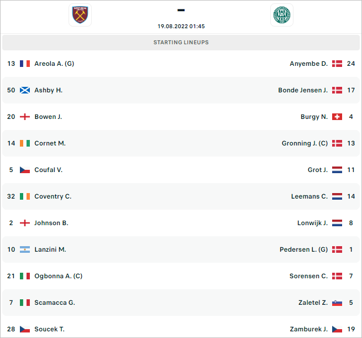Viewport: 362px width, 338px height.
Task: Click the Dutch flag beside Grot J.
Action: tap(337, 170)
